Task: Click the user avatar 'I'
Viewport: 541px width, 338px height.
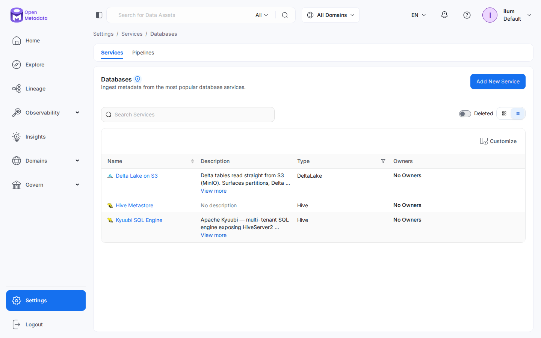Action: pyautogui.click(x=490, y=15)
